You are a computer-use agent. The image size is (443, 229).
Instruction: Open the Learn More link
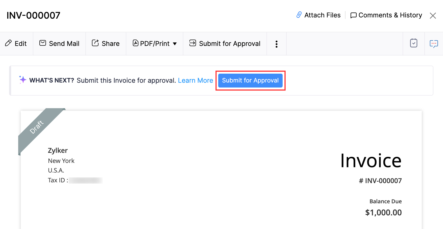click(195, 80)
